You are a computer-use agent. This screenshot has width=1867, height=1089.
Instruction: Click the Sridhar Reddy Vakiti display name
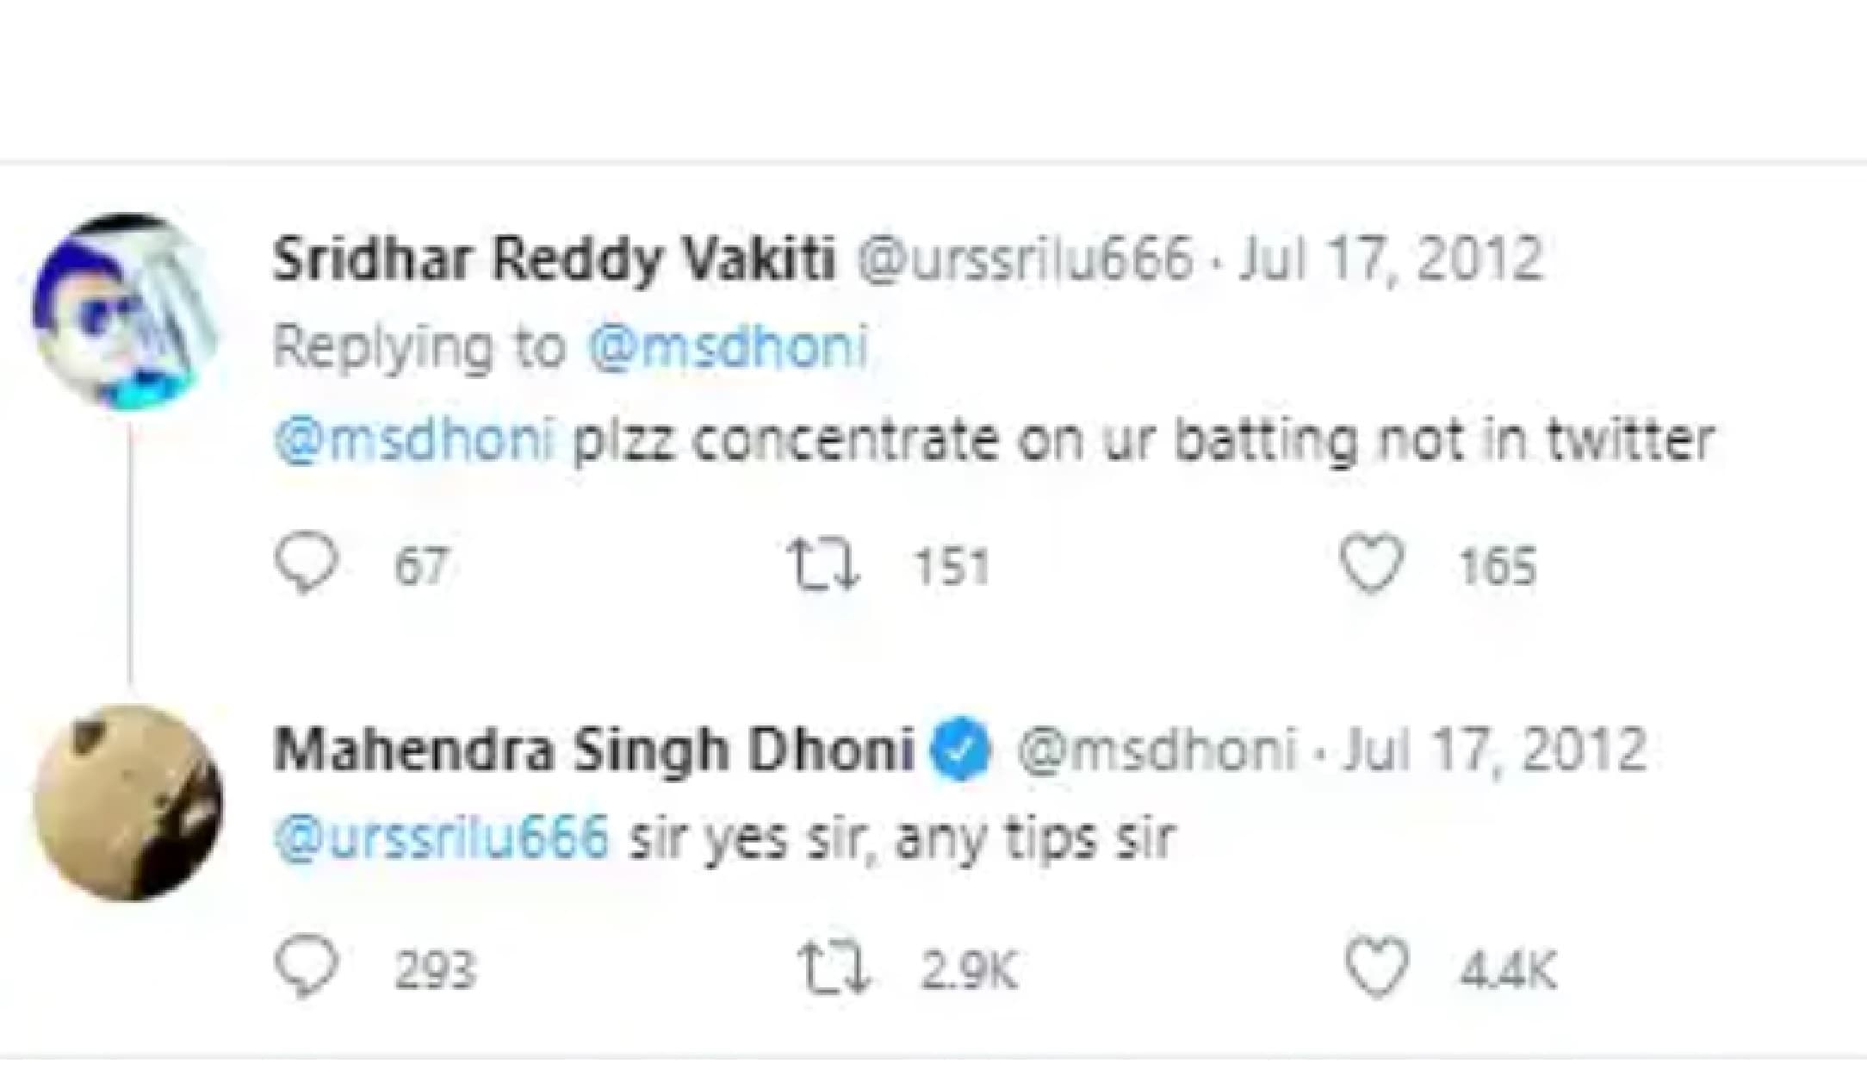[553, 259]
